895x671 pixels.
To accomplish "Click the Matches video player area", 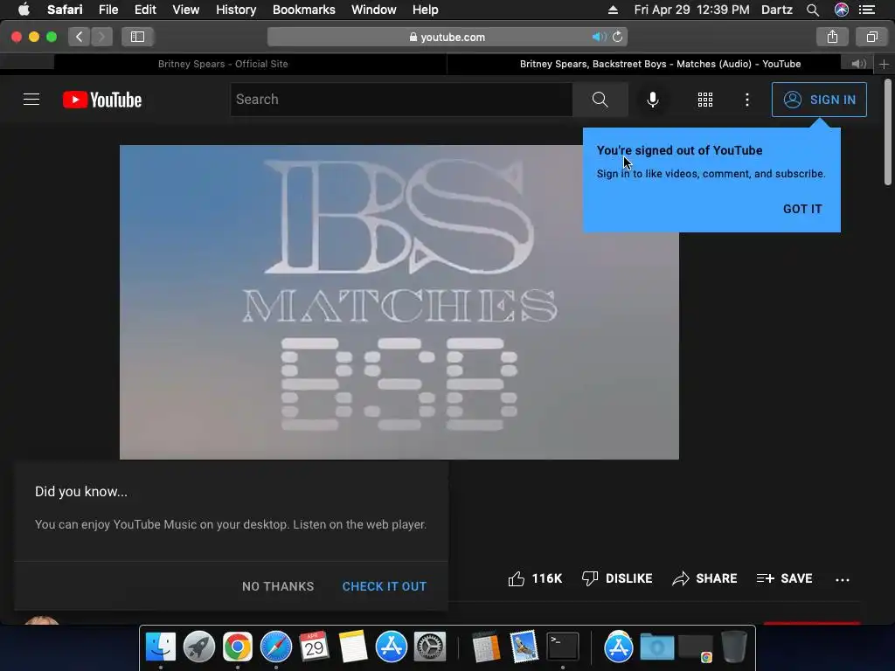I will pyautogui.click(x=399, y=301).
